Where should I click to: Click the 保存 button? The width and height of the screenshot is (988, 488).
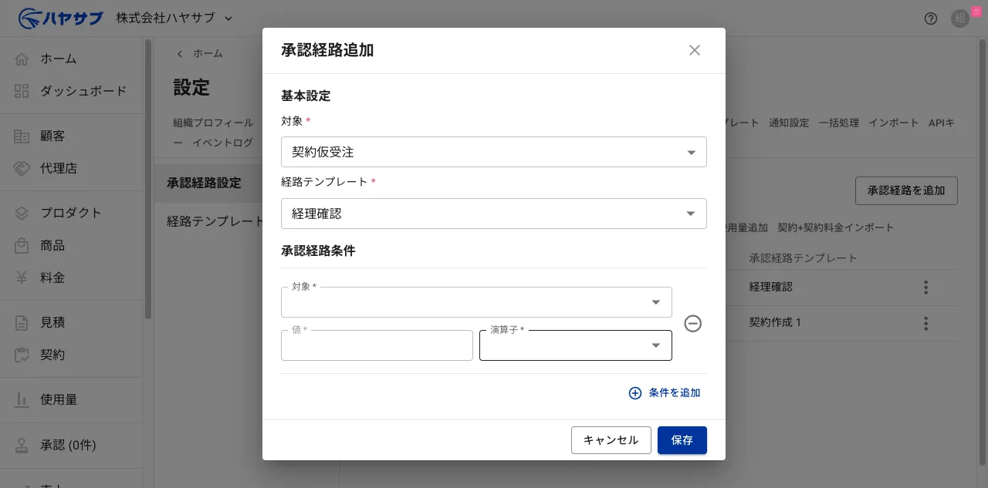682,440
